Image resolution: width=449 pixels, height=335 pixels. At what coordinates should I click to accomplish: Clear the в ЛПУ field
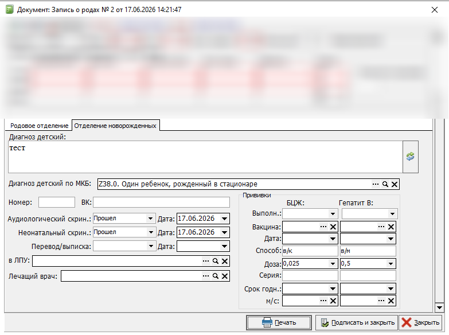(225, 261)
